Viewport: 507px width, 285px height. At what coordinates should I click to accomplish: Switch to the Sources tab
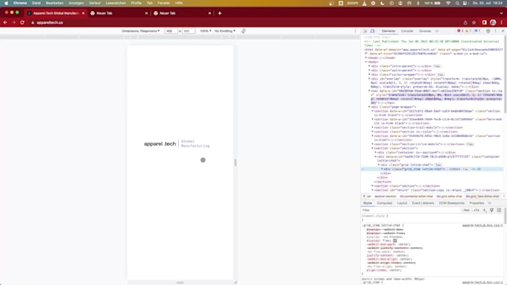click(x=425, y=31)
